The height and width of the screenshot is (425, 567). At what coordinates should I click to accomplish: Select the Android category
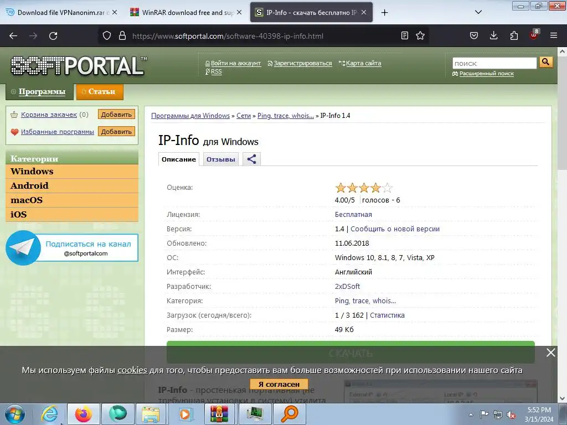pyautogui.click(x=72, y=186)
